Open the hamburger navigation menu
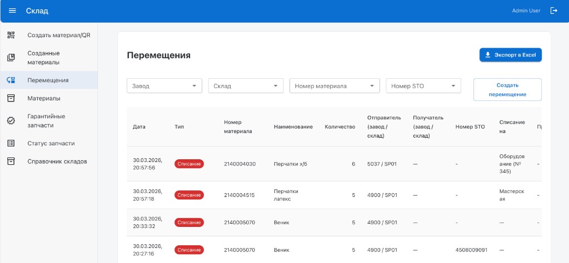Viewport: 569px width, 263px height. click(x=12, y=11)
